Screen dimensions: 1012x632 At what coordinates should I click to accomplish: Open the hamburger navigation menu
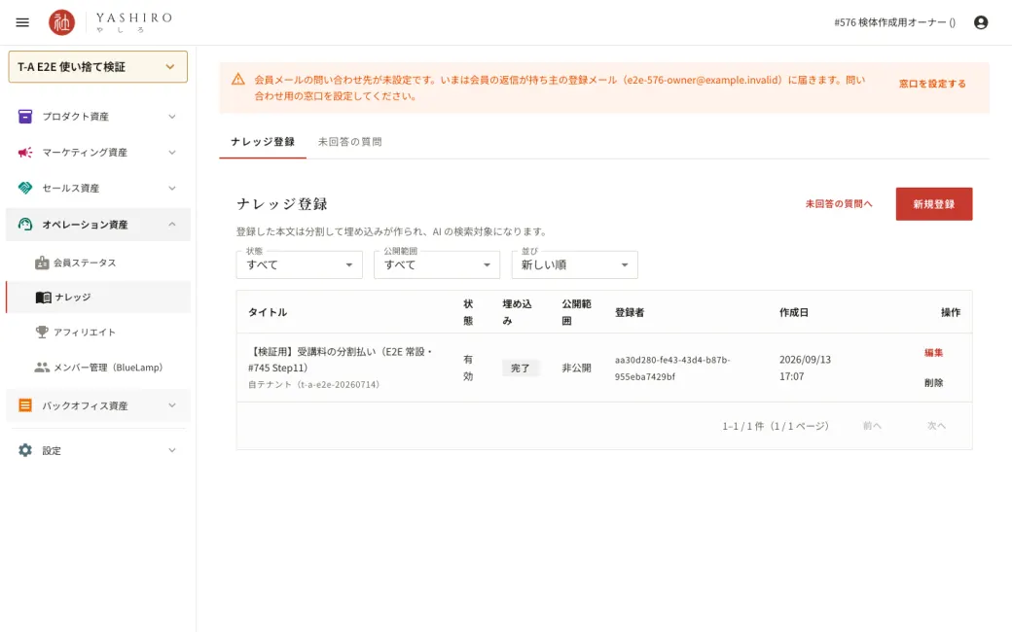(x=22, y=22)
